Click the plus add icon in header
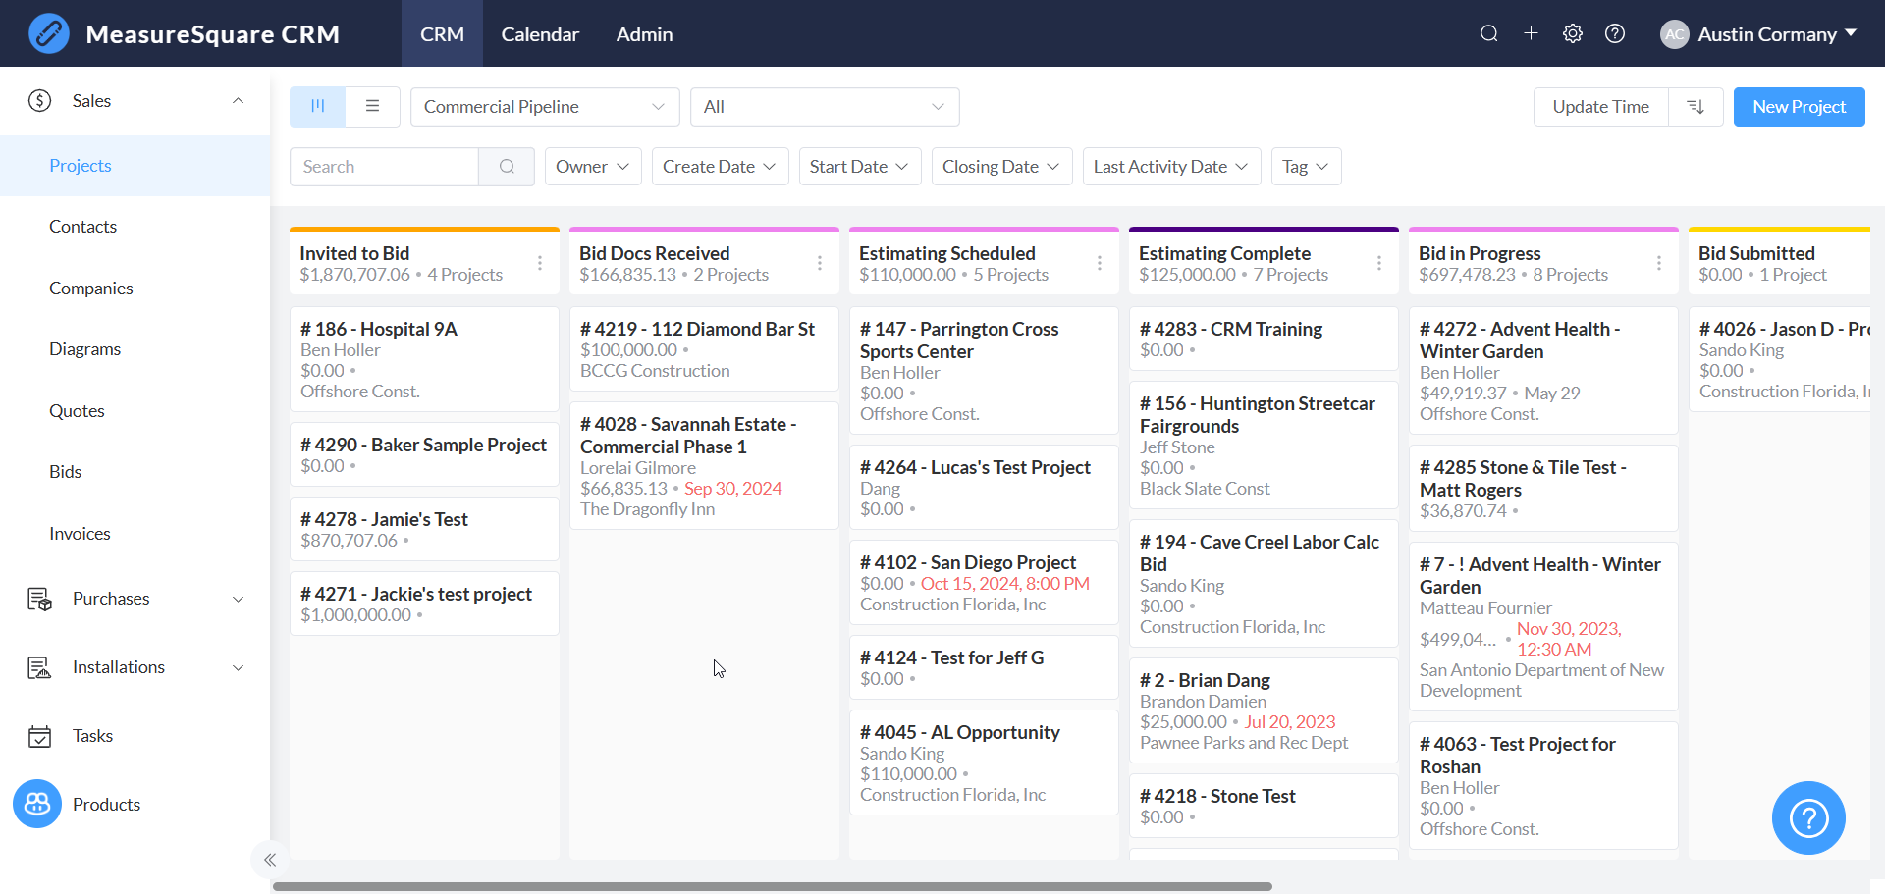Screen dimensions: 1885x894 pyautogui.click(x=1531, y=33)
